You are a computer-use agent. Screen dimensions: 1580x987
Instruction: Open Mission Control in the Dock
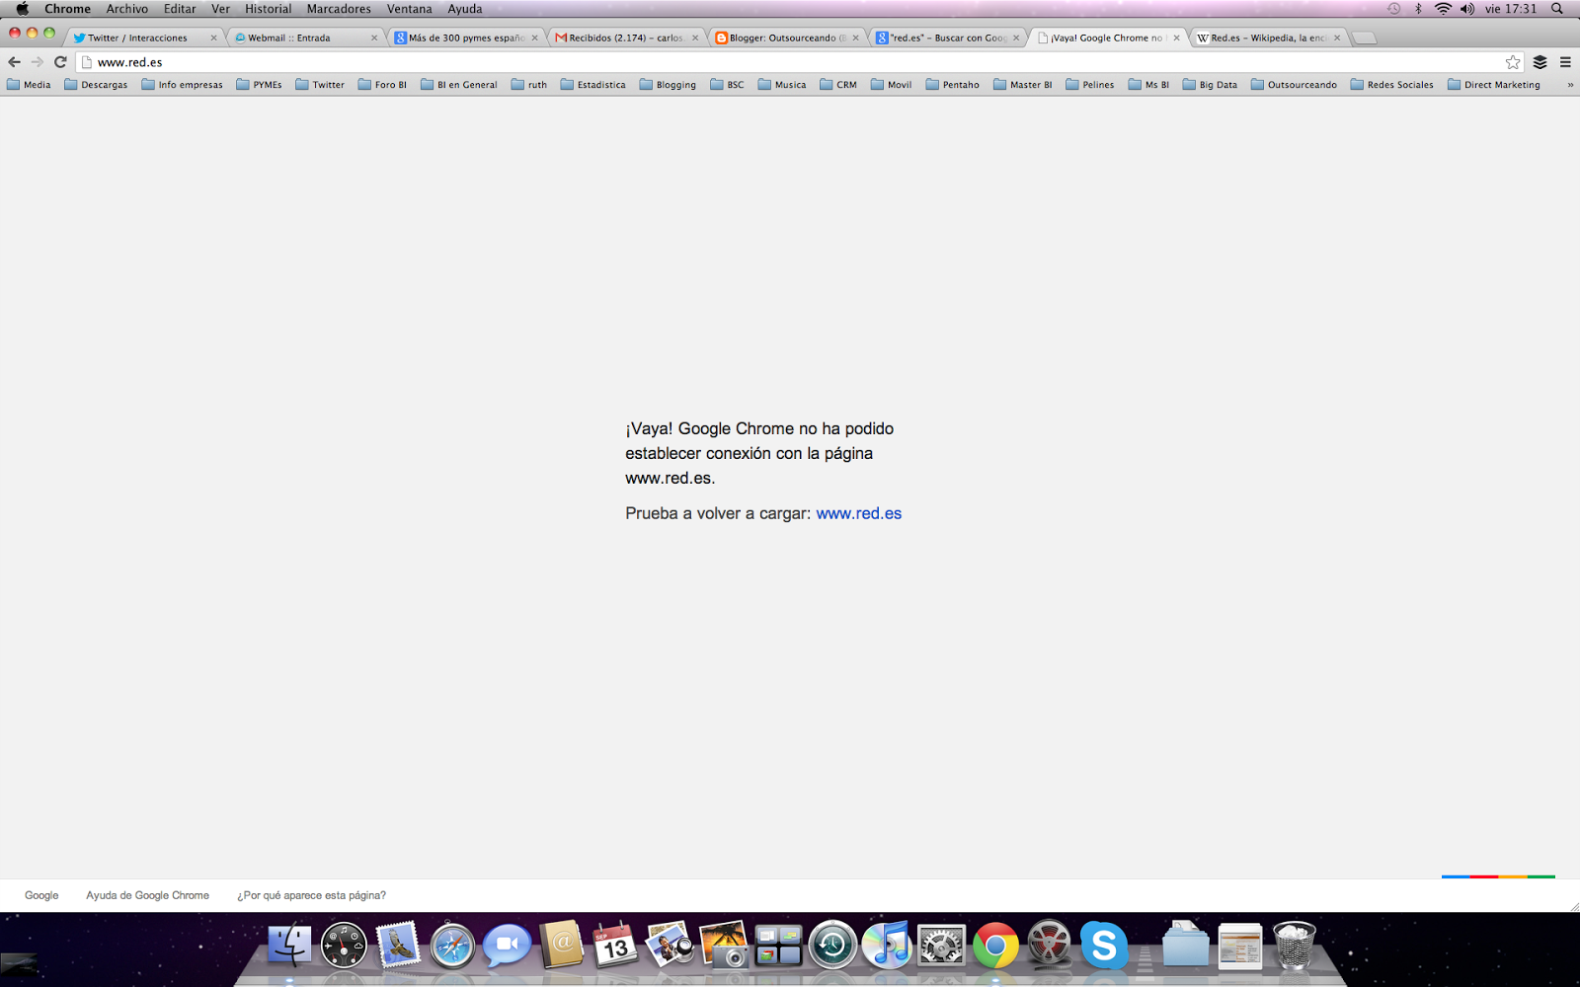point(778,946)
